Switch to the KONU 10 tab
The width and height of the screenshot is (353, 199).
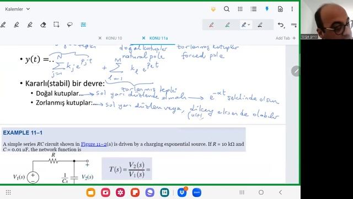[x=114, y=38]
